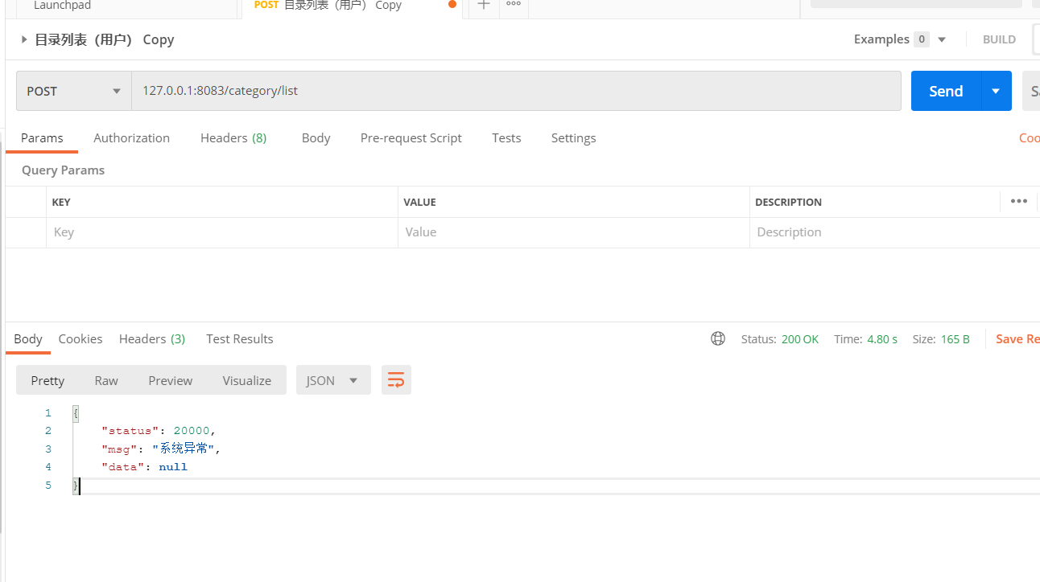This screenshot has height=582, width=1040.
Task: Select the Visualize view mode
Action: tap(247, 380)
